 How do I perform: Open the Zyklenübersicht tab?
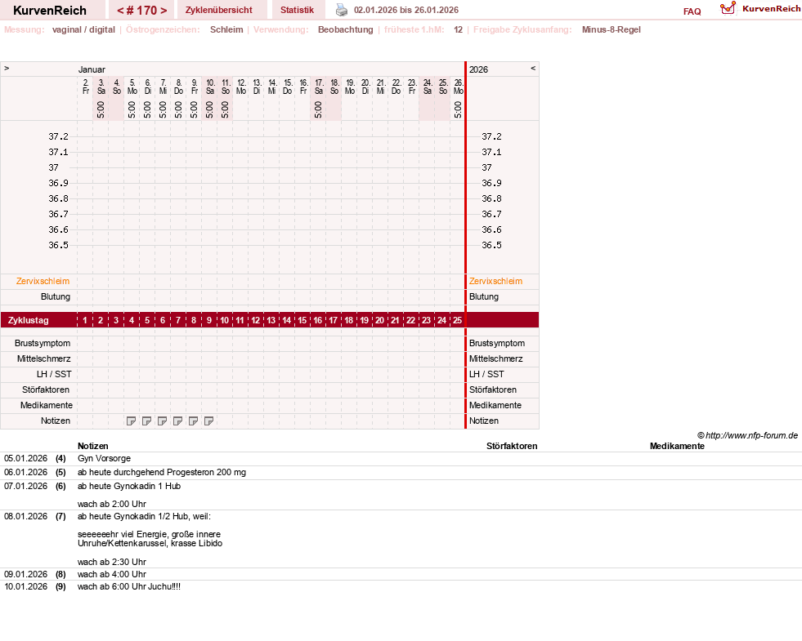(x=219, y=10)
